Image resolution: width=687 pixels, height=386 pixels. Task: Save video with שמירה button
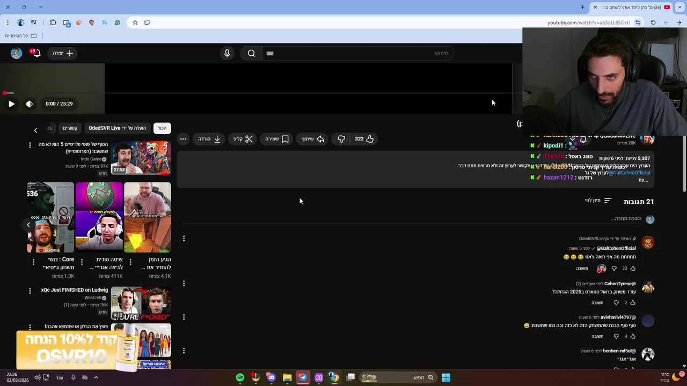point(277,139)
